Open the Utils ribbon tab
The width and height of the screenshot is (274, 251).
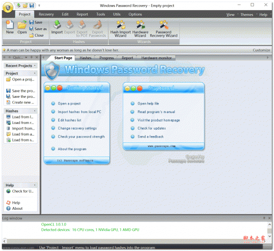tap(117, 15)
